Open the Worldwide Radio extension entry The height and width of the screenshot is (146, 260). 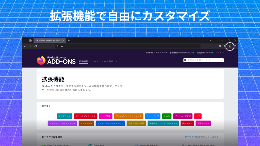click(x=147, y=145)
